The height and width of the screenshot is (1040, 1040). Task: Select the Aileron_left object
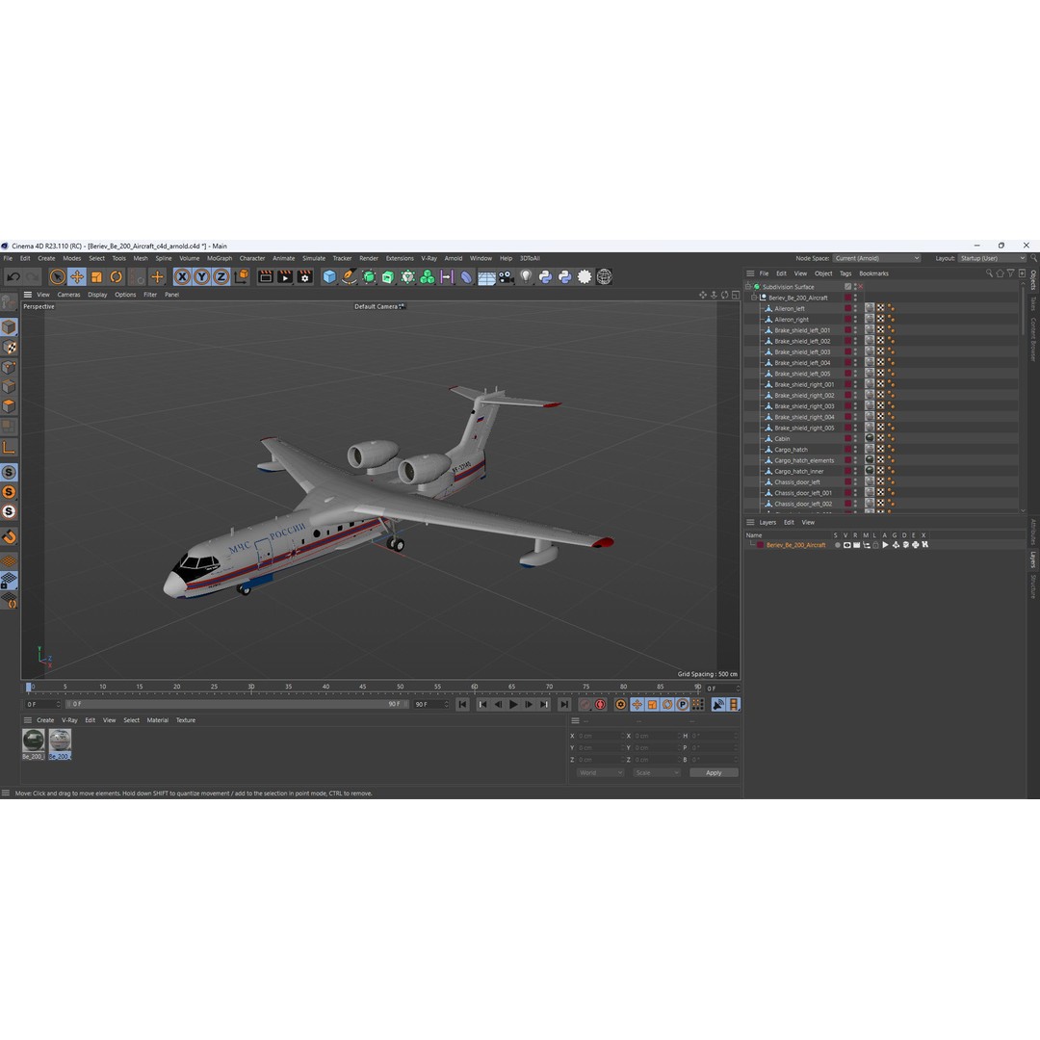[x=790, y=308]
